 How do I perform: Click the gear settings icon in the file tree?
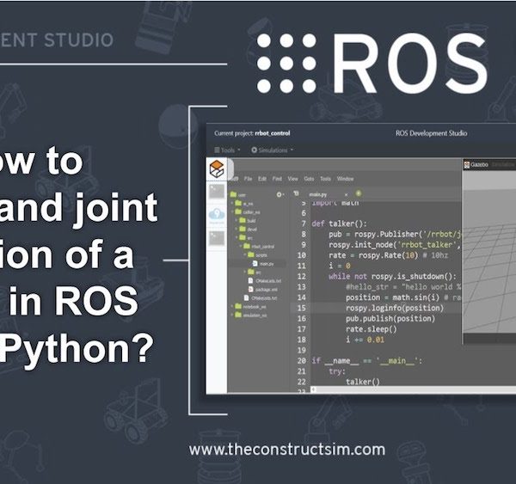point(280,194)
